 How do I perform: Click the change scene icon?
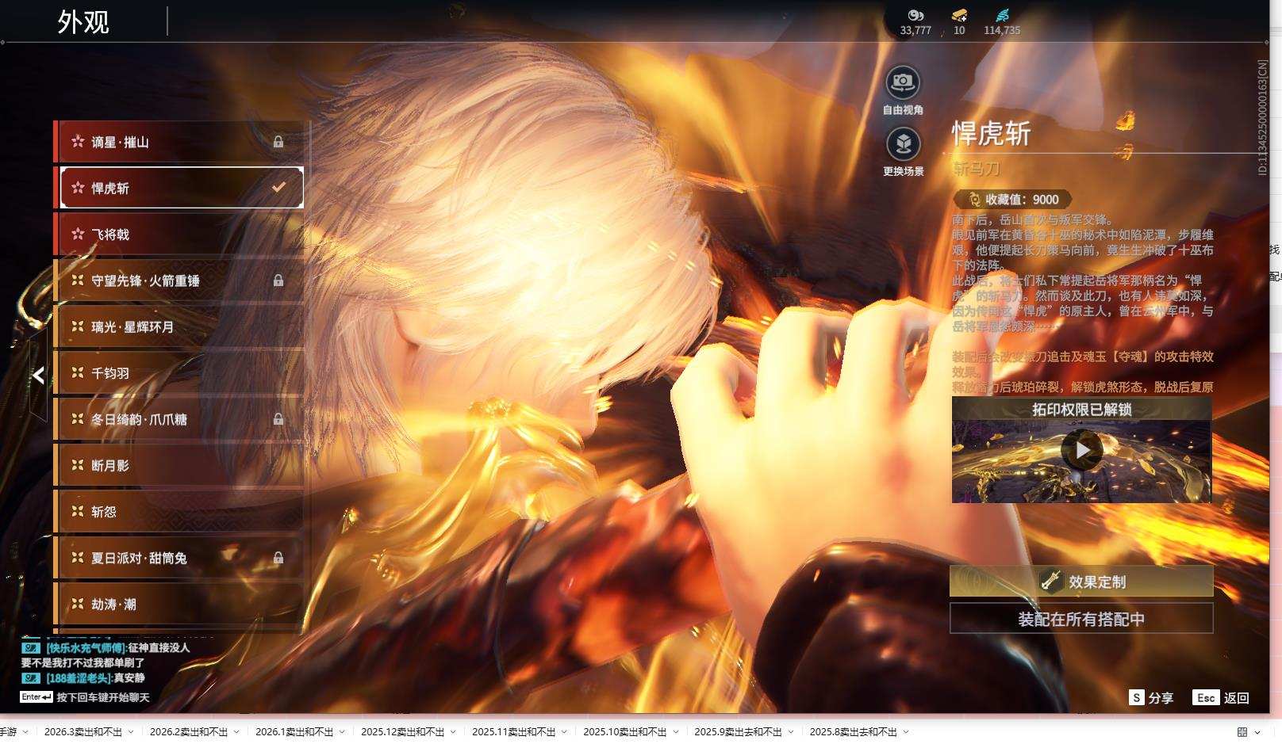[903, 143]
